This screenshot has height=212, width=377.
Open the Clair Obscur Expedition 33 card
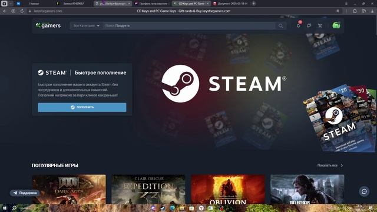point(148,189)
